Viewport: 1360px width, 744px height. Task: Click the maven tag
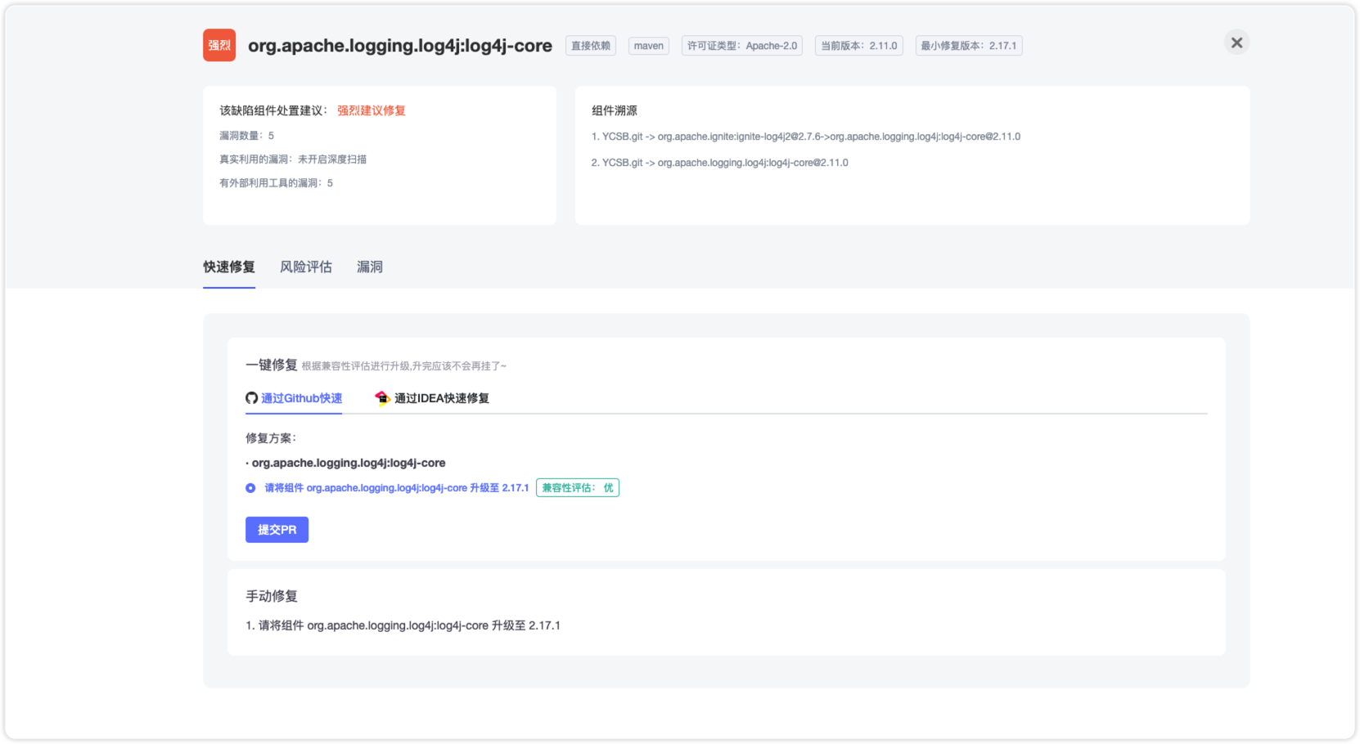pyautogui.click(x=649, y=46)
